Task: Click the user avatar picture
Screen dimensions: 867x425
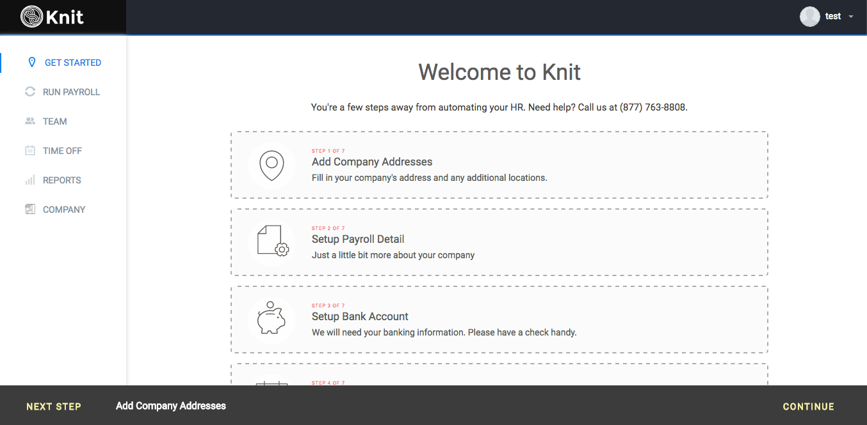Action: (810, 17)
